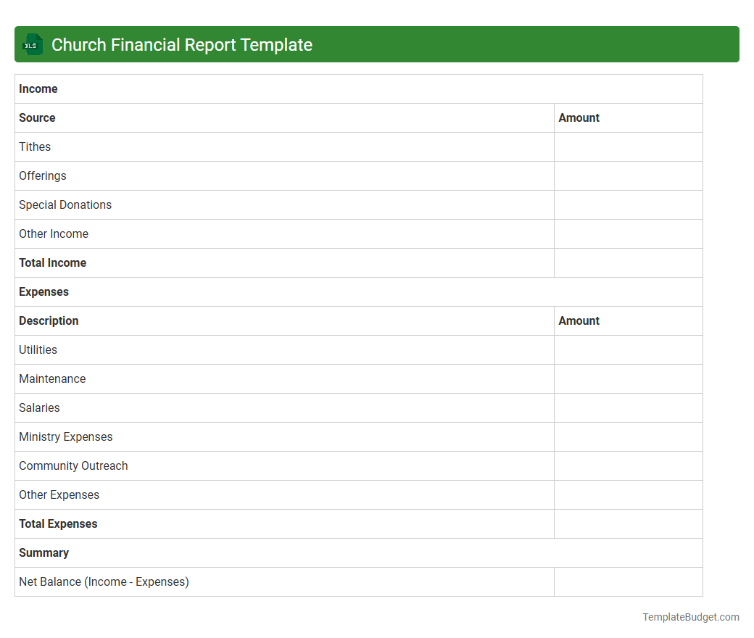This screenshot has width=754, height=638.
Task: Click the Other Income row
Action: (54, 233)
